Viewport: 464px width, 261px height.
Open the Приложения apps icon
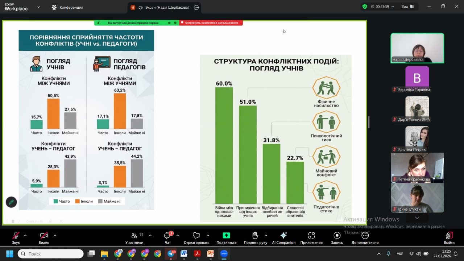(x=311, y=236)
